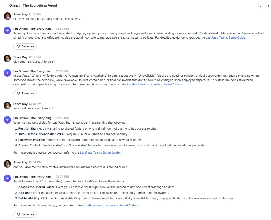Click the Setup Guide link in the policies reply

100,152
